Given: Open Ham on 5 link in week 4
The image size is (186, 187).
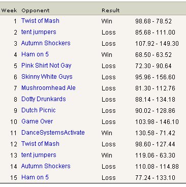Looking at the screenshot, I should point(35,54).
